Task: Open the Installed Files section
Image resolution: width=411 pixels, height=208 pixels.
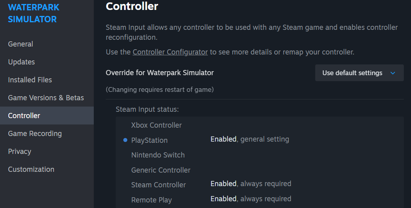Action: pyautogui.click(x=30, y=80)
